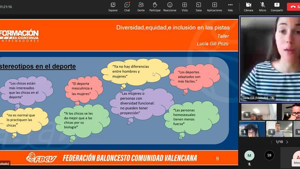Click the bubble 'Los chicos están más interesados'
The width and height of the screenshot is (300, 169).
(x=27, y=91)
